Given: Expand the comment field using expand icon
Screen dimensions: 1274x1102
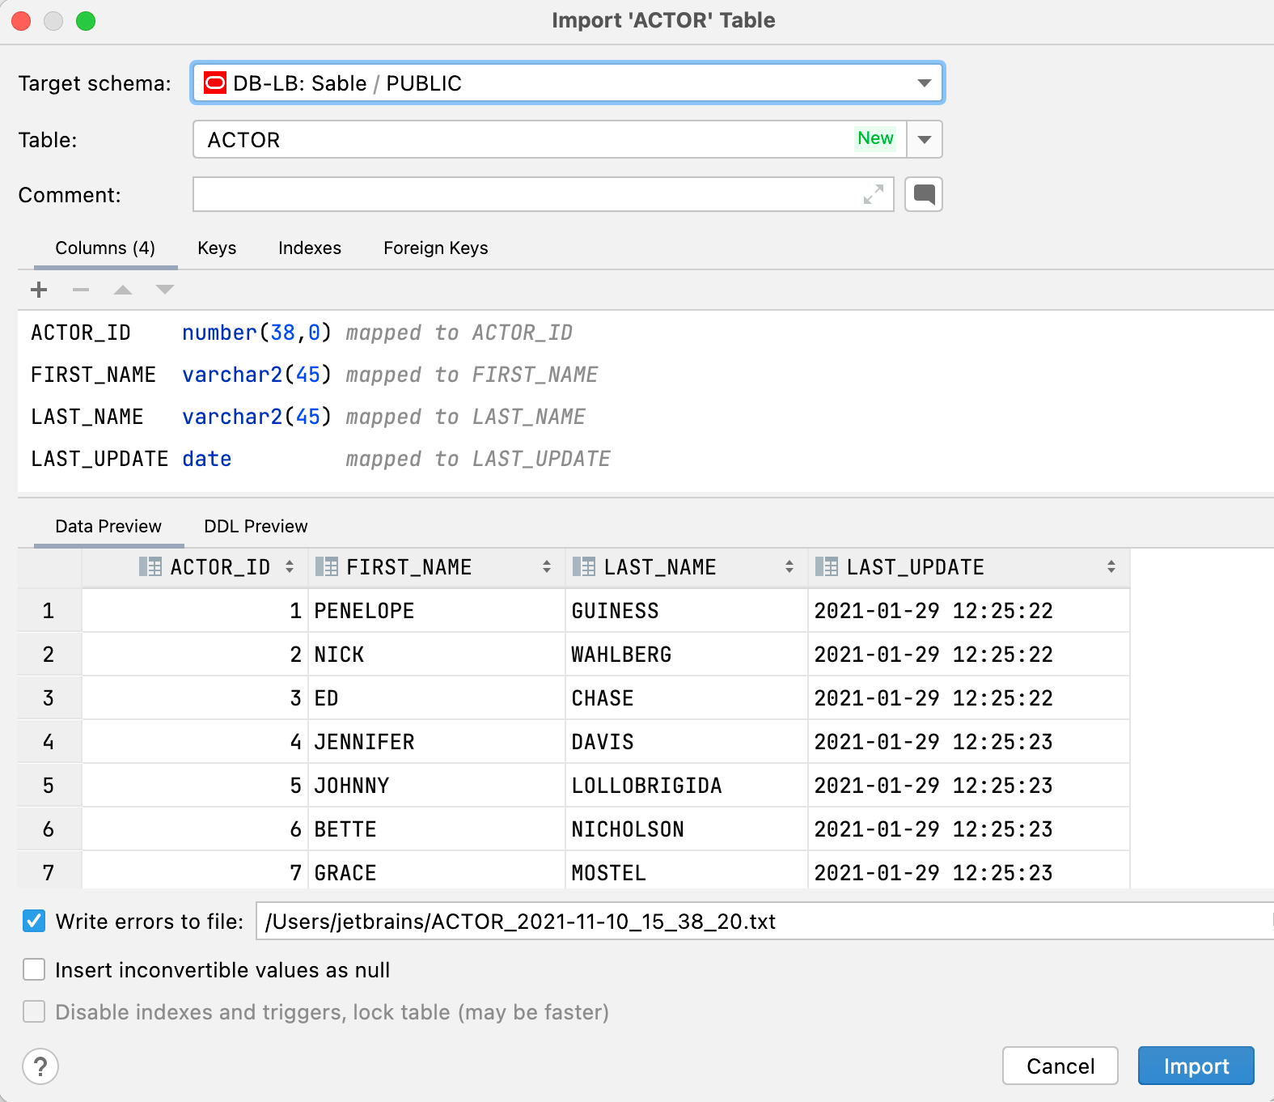Looking at the screenshot, I should (x=874, y=194).
